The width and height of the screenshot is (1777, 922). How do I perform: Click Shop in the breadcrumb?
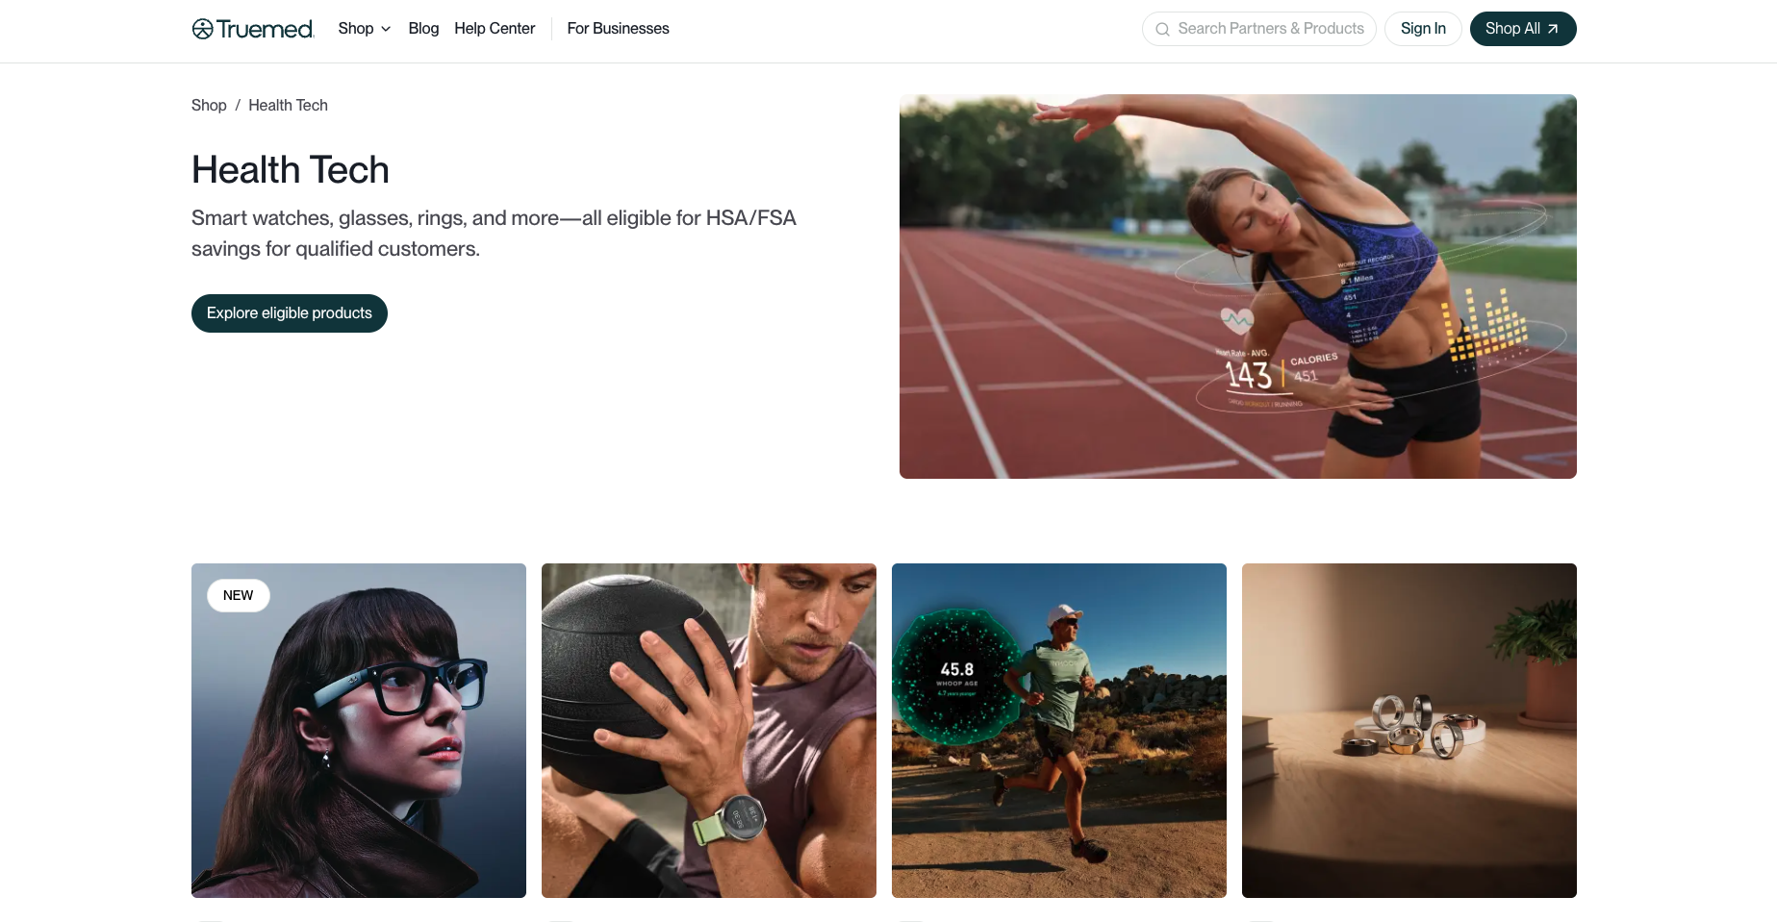point(209,105)
